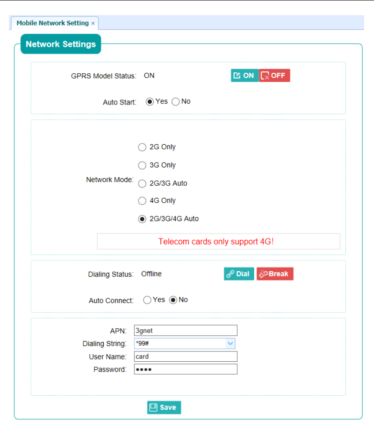This screenshot has height=422, width=374.
Task: Select Auto Start No option
Action: pos(176,102)
